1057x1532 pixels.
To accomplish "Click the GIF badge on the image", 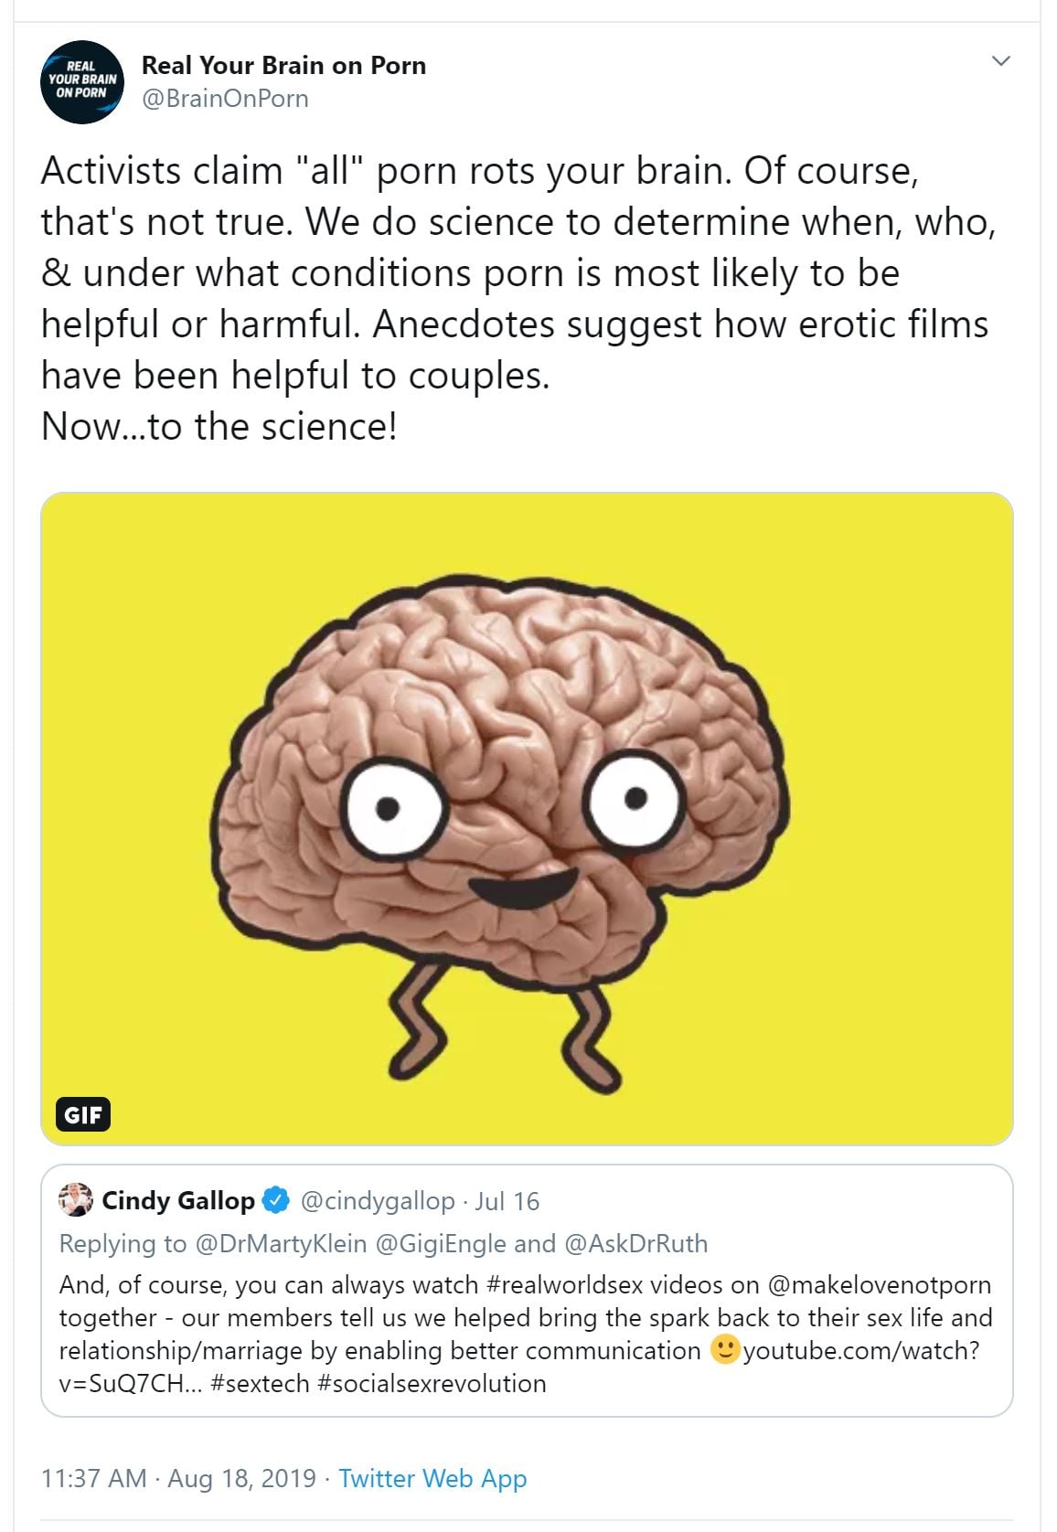I will [x=82, y=1114].
